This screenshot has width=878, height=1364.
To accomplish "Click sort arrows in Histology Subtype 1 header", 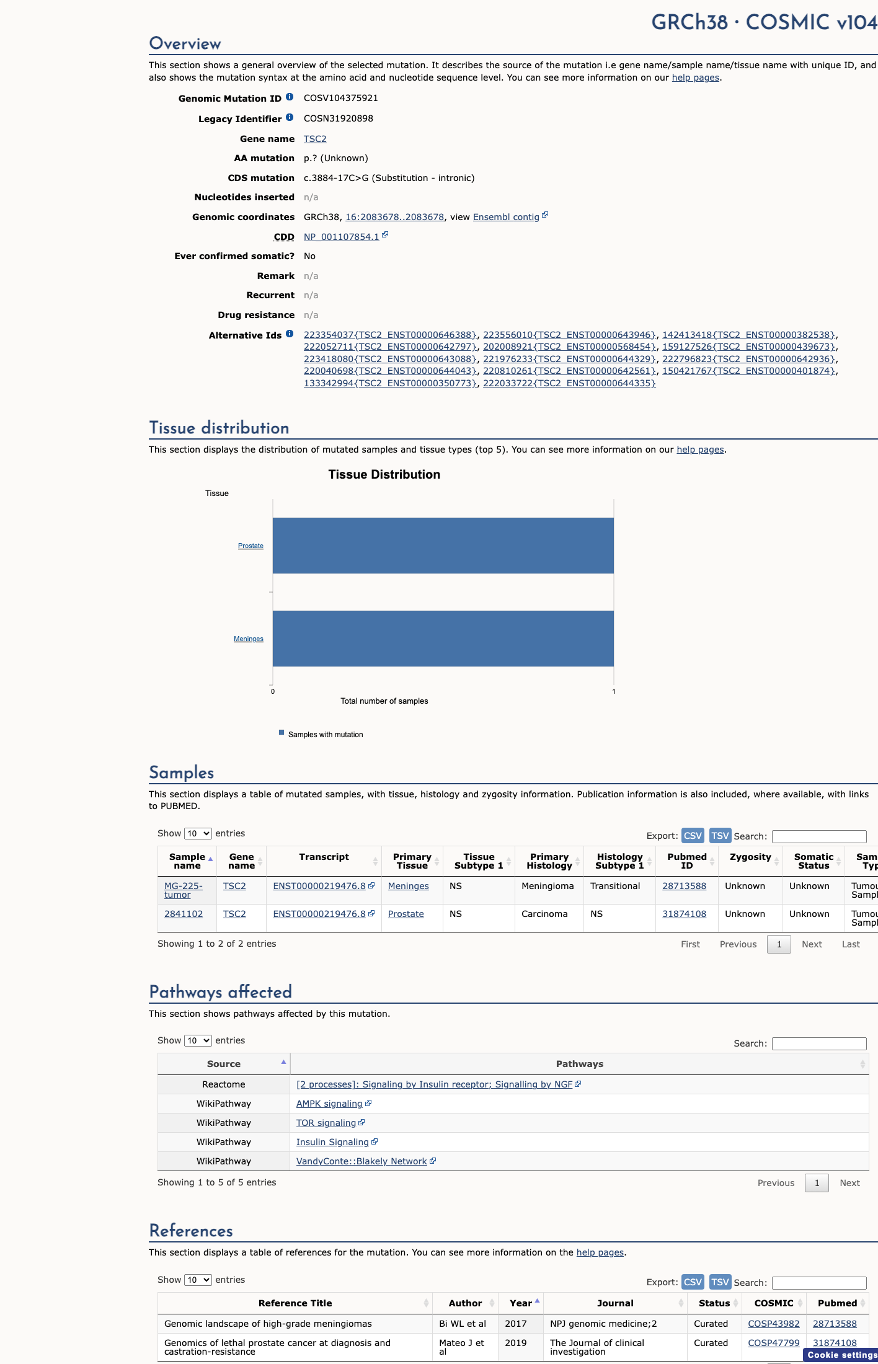I will coord(650,861).
